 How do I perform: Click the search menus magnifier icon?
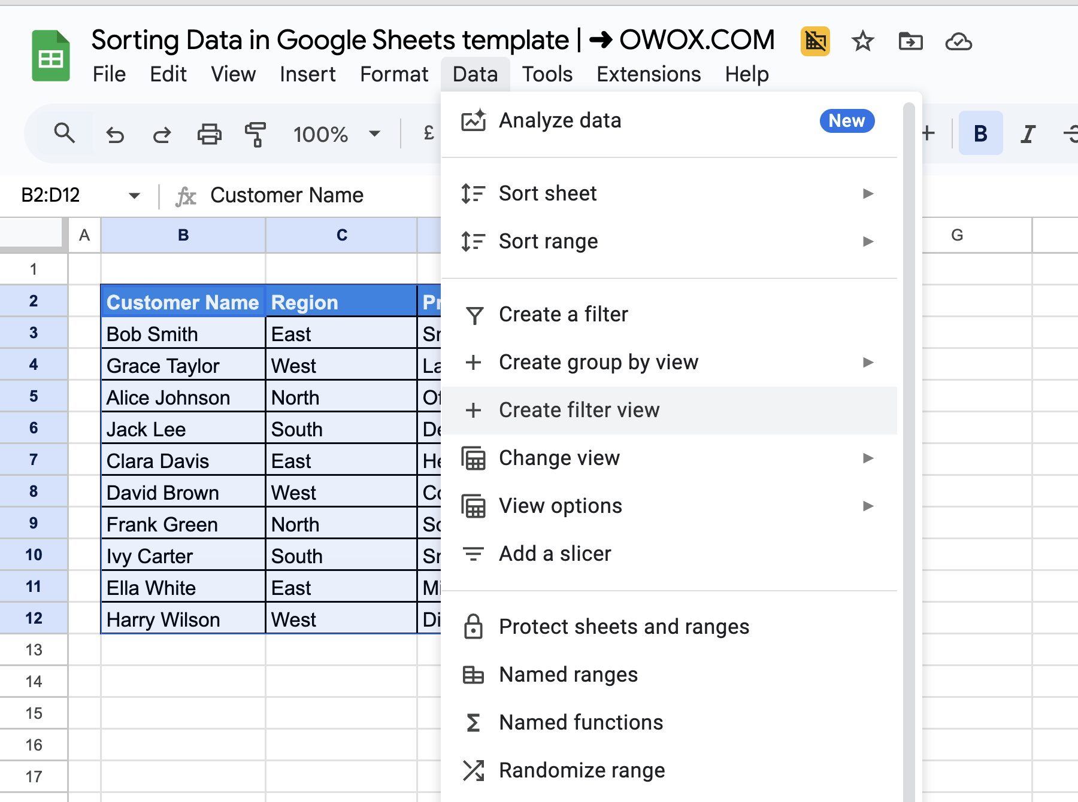[x=64, y=133]
